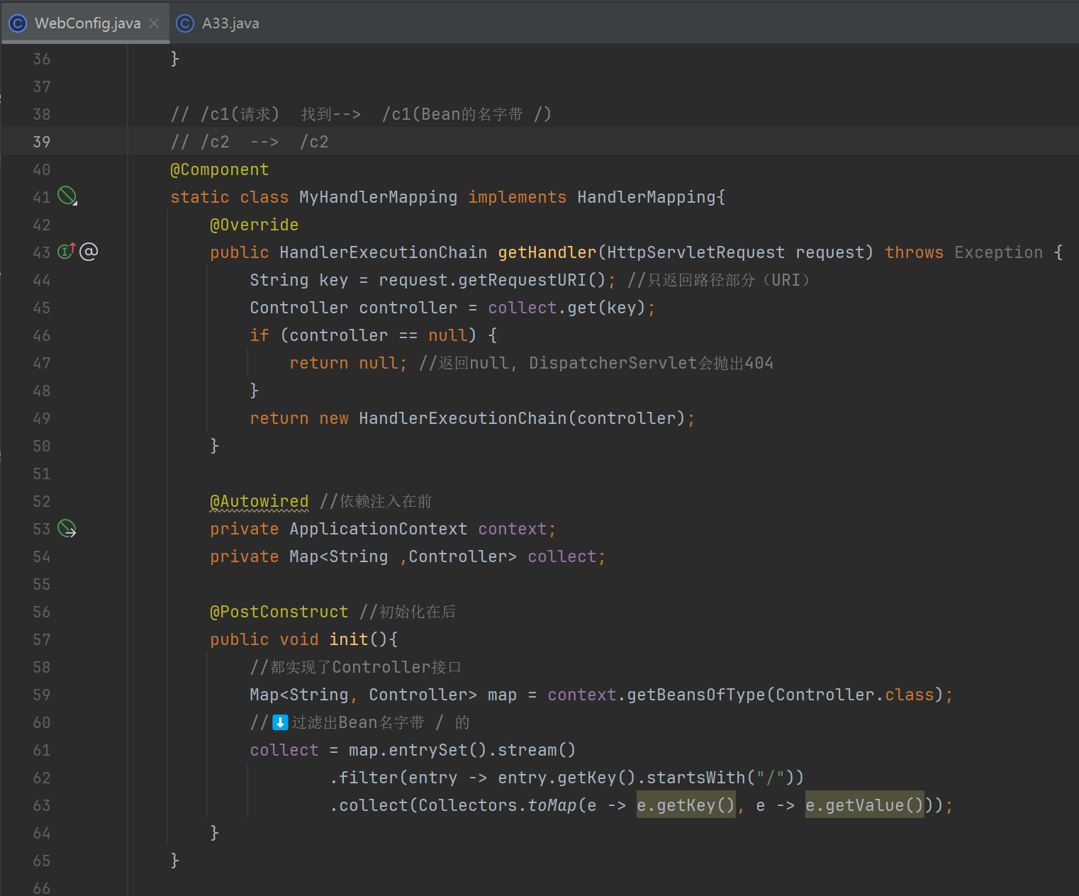Screen dimensions: 1079x896
Task: Click the HttpServletRequest parameter type
Action: pyautogui.click(x=696, y=252)
